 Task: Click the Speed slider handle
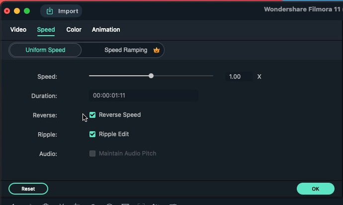pyautogui.click(x=151, y=76)
